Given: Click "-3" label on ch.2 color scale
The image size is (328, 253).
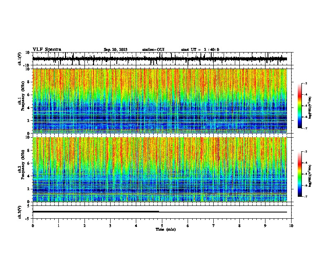Looking at the screenshot, I should coord(306,152).
